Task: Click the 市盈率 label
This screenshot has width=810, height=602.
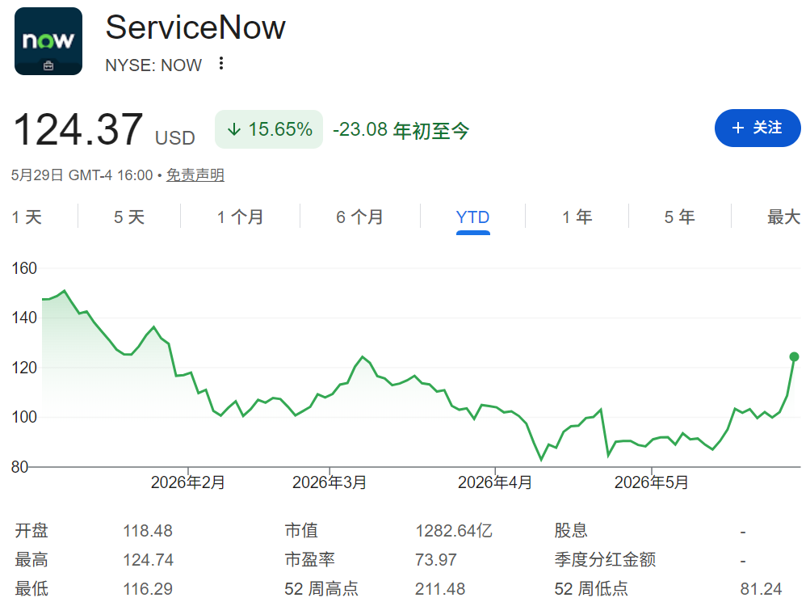Action: click(x=310, y=560)
